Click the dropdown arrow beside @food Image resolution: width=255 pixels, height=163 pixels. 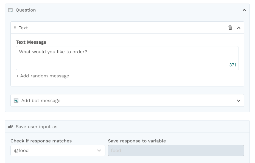[99, 151]
